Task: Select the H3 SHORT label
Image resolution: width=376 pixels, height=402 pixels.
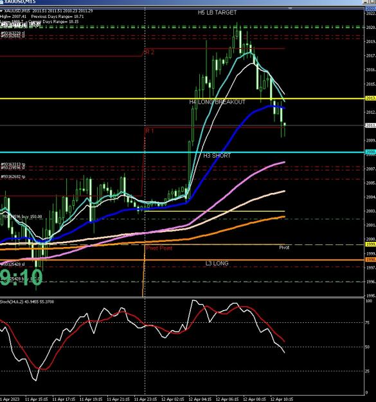Action: tap(217, 156)
